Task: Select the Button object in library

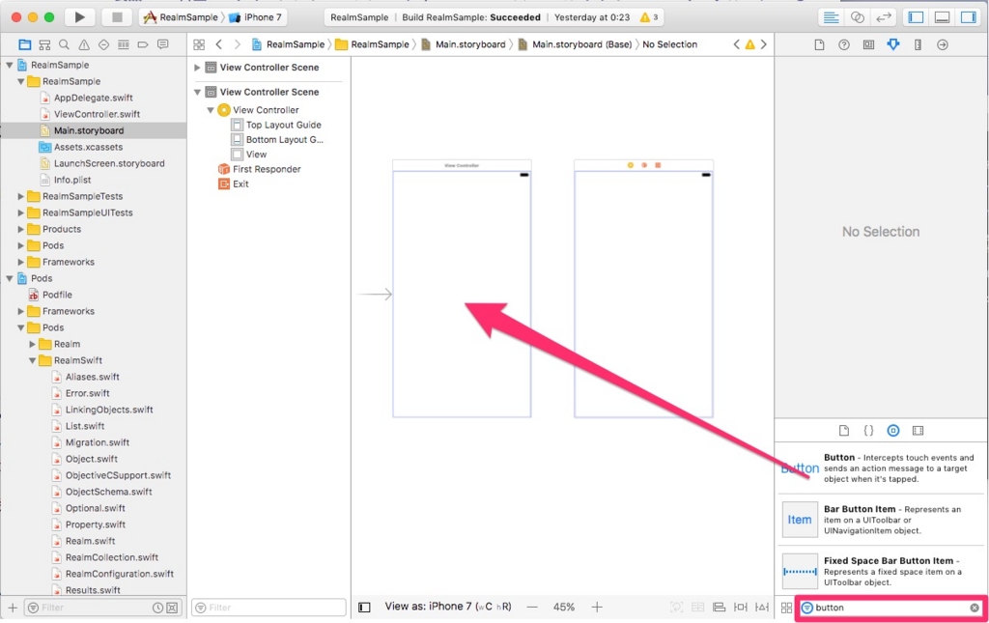Action: [x=881, y=467]
